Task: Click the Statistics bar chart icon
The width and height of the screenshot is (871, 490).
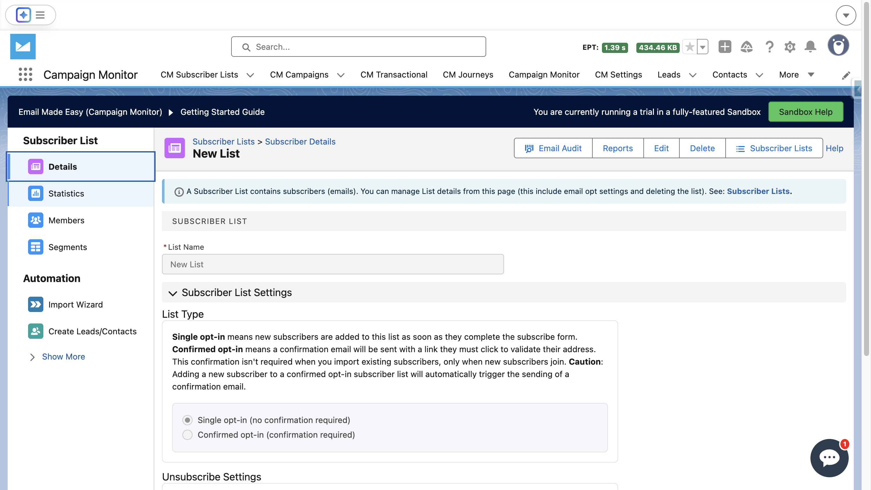Action: (35, 193)
